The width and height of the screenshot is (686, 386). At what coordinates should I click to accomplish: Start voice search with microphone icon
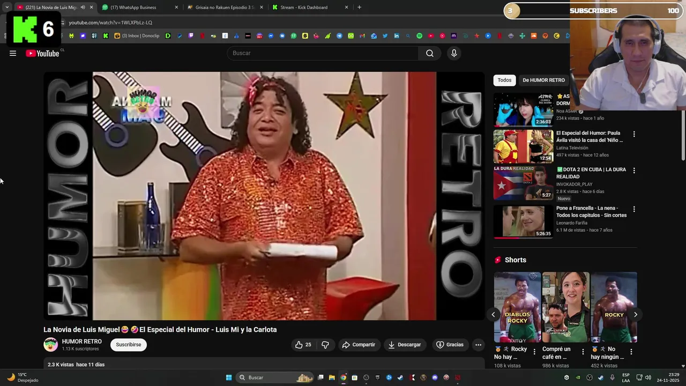tap(454, 53)
